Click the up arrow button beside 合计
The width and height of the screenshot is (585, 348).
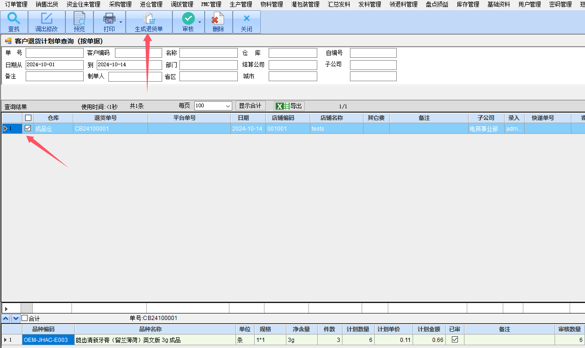click(x=6, y=318)
